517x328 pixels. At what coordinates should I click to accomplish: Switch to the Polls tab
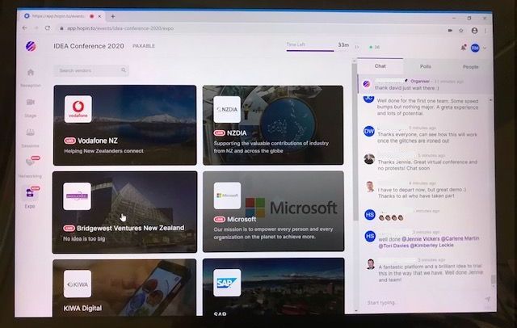426,66
